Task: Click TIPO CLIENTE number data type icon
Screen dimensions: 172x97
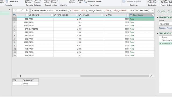Action: tap(55, 15)
